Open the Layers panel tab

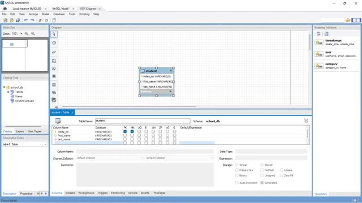20,131
